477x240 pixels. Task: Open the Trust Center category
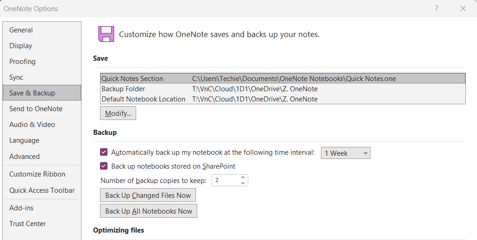[42, 224]
